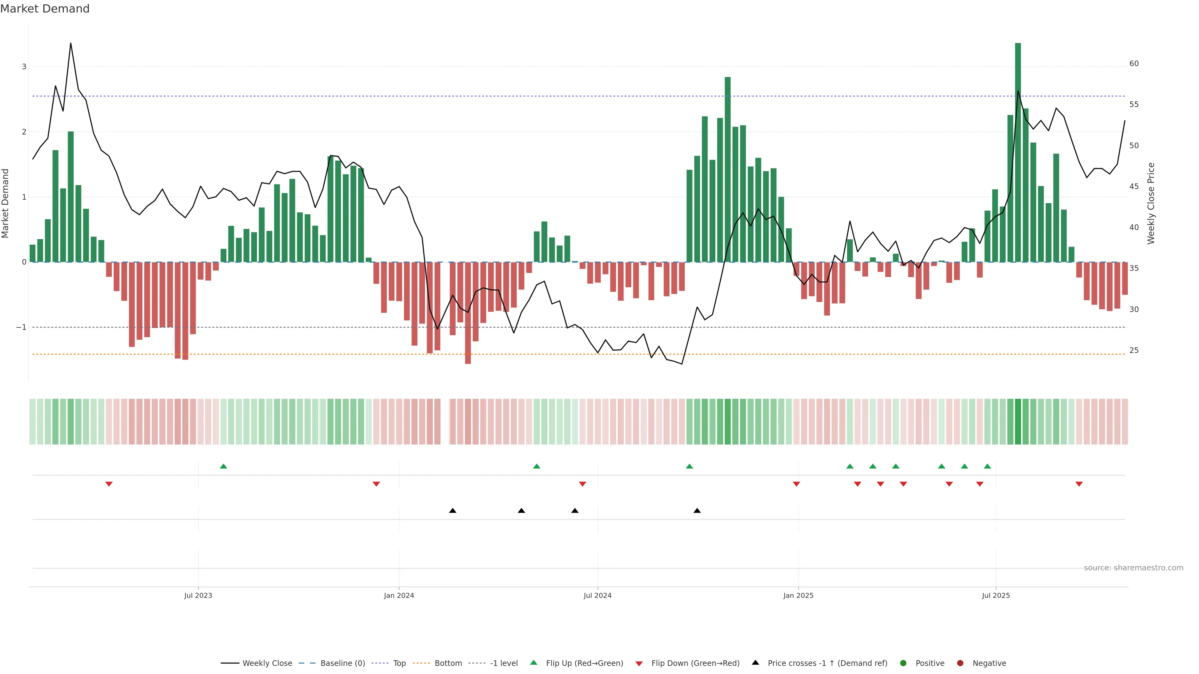Image resolution: width=1199 pixels, height=674 pixels.
Task: Click the Market Demand chart title
Action: pos(45,9)
